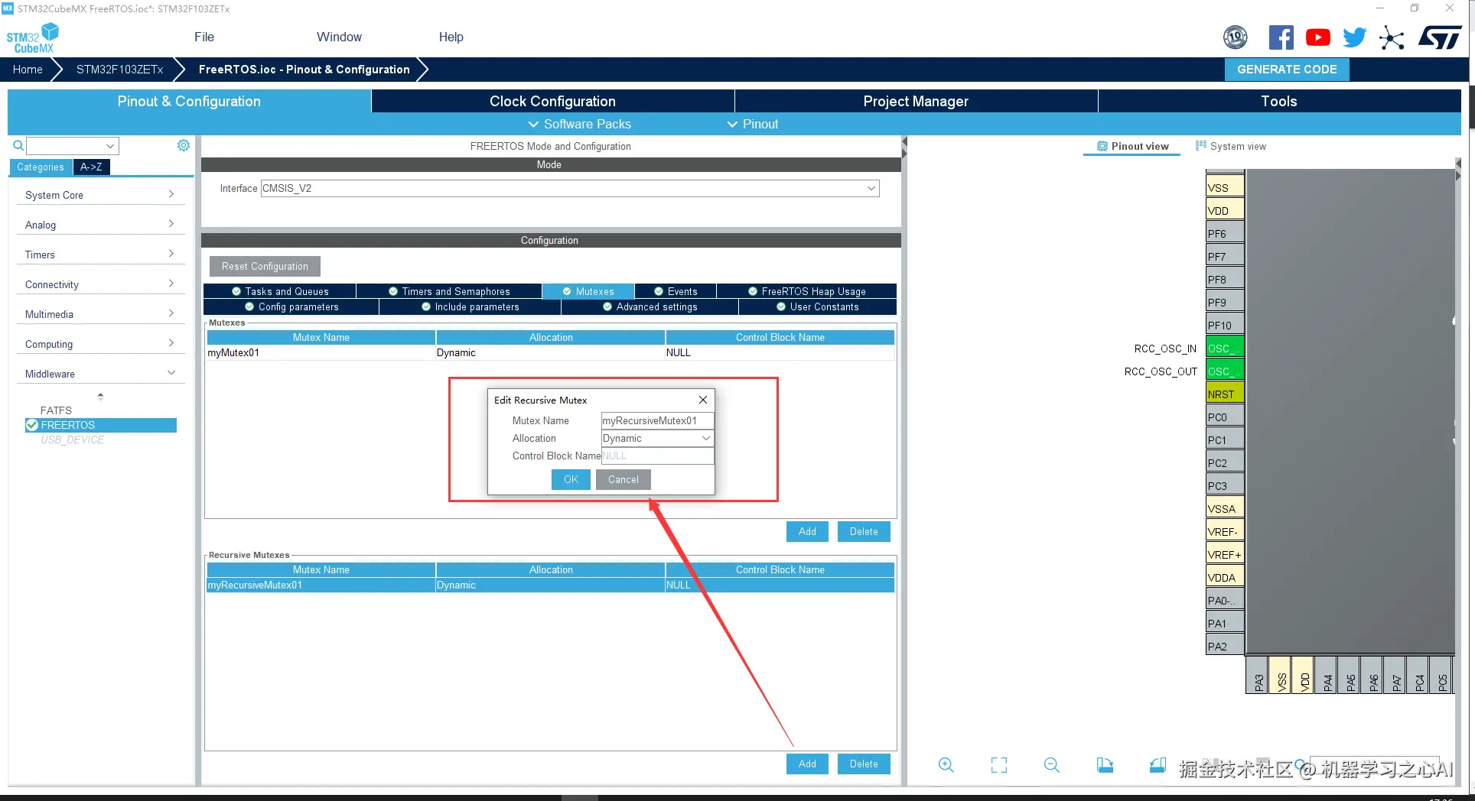The height and width of the screenshot is (801, 1475).
Task: Open the ST 10-year anniversary badge
Action: (x=1236, y=37)
